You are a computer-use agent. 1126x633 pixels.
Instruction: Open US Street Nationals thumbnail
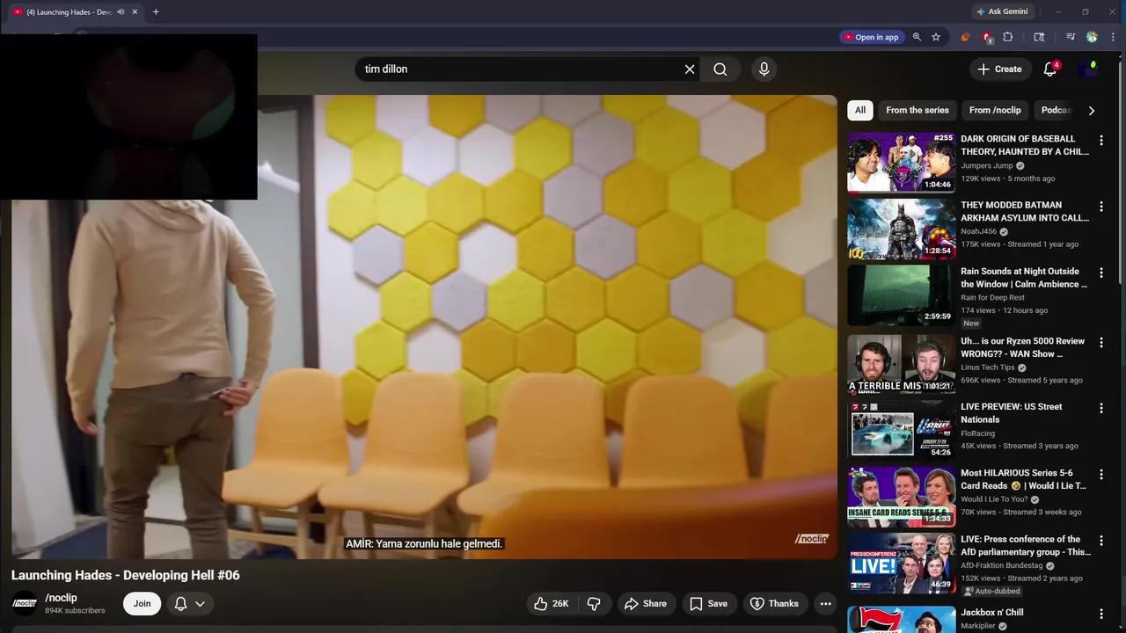[901, 430]
